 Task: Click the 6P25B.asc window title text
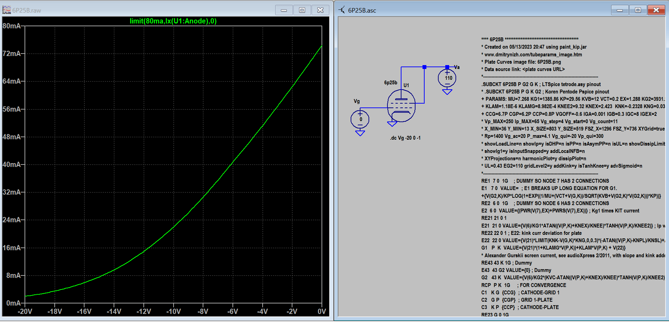362,10
